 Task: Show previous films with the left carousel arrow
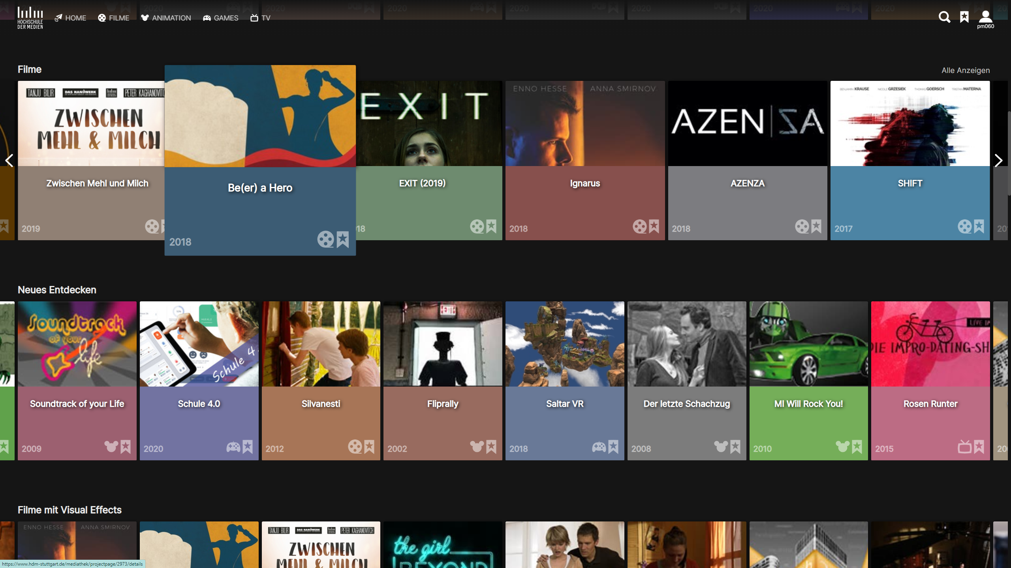pos(9,160)
